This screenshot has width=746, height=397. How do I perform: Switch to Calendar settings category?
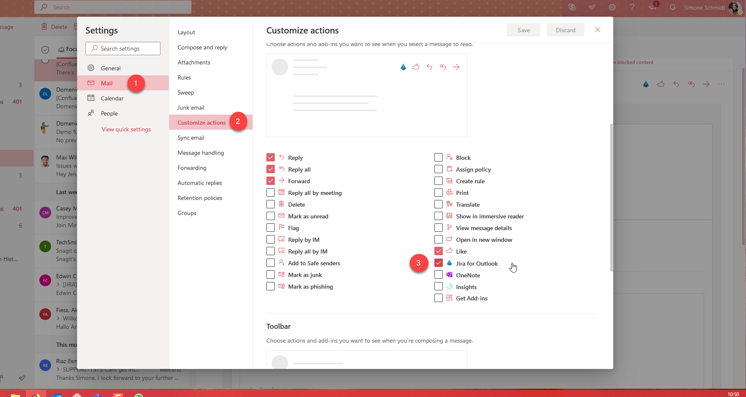click(x=112, y=98)
